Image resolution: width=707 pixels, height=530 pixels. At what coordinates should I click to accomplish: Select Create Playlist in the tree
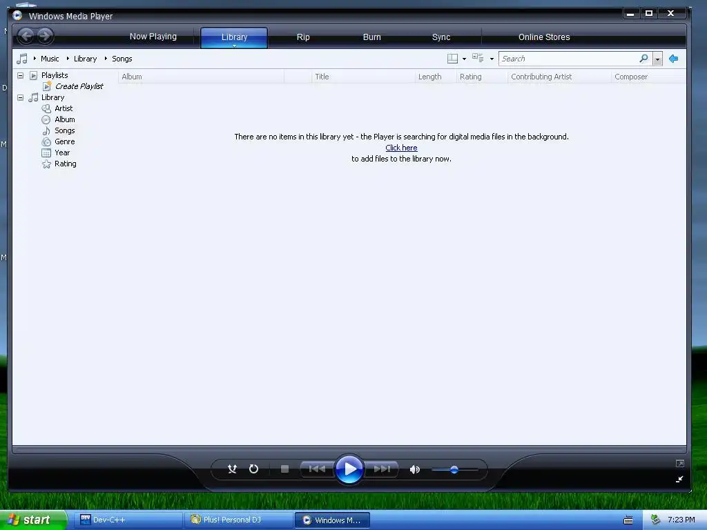[x=79, y=86]
